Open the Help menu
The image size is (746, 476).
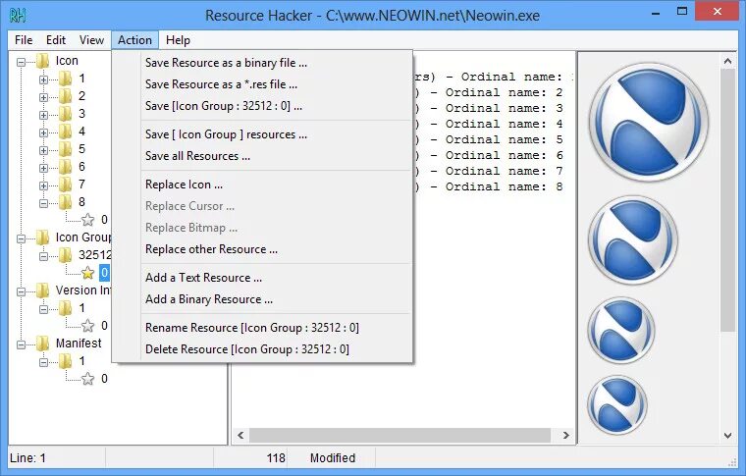pos(178,40)
